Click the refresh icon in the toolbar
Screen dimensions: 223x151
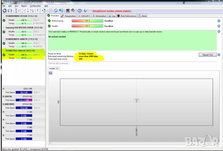(x=4, y=11)
